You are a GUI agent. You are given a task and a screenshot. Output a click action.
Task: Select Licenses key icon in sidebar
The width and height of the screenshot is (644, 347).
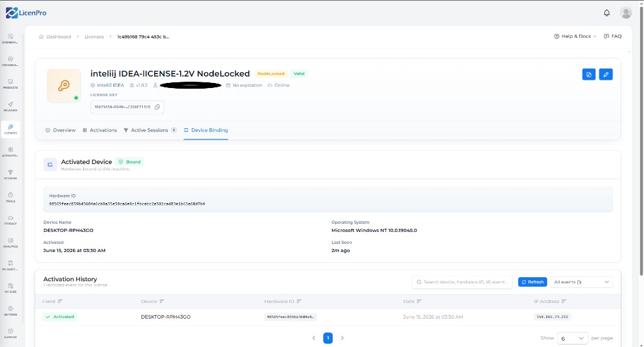10,127
